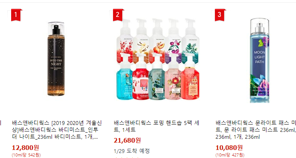Click the MOON LIGHT PATH label on bottle
296x158 pixels.
pyautogui.click(x=259, y=57)
